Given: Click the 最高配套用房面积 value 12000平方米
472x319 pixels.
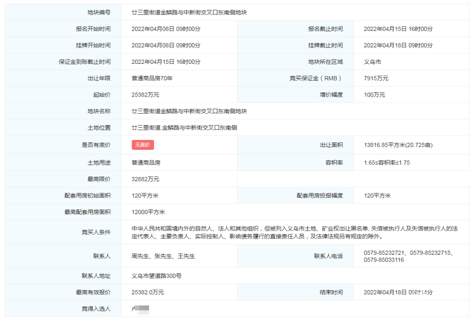Looking at the screenshot, I should [148, 212].
